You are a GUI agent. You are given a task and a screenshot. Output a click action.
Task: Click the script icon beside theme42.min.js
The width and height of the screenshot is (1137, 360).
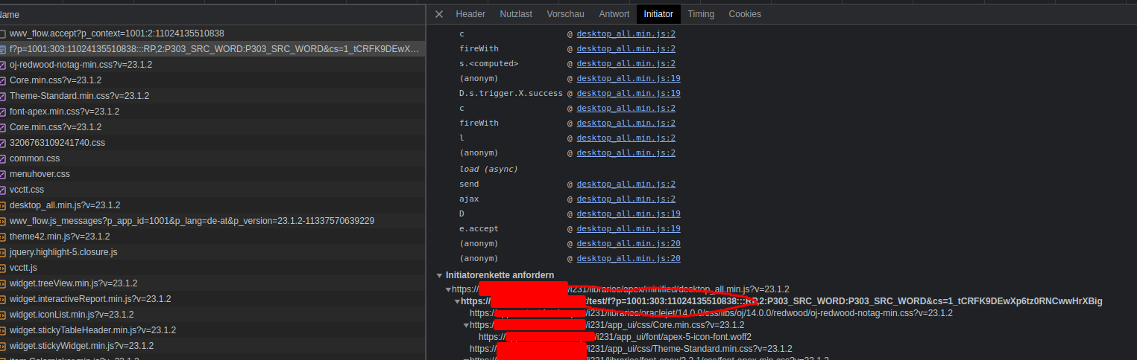(x=3, y=237)
